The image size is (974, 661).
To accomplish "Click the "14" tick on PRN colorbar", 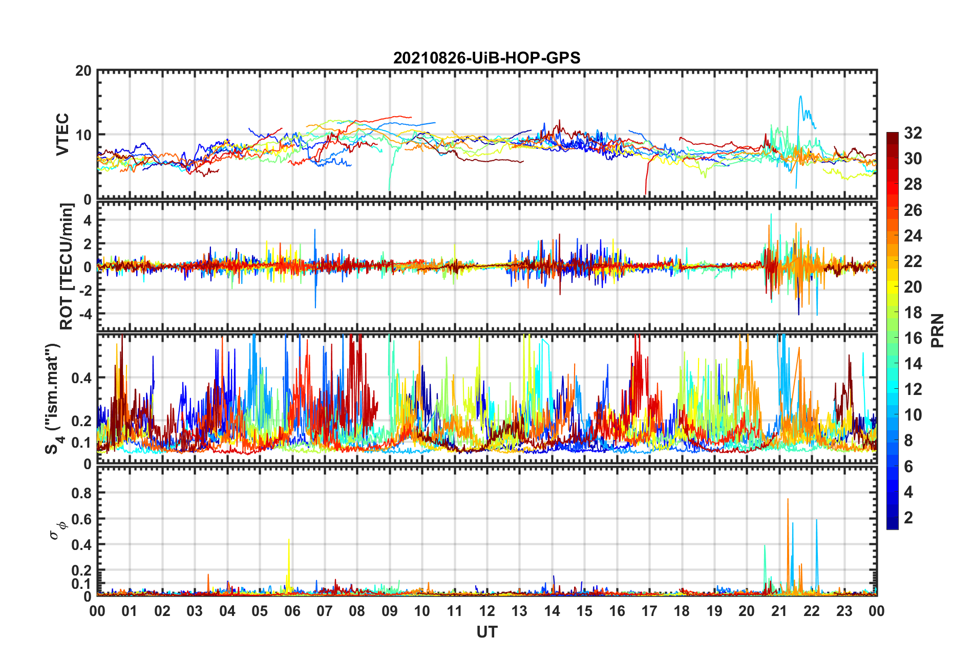I will (x=913, y=364).
